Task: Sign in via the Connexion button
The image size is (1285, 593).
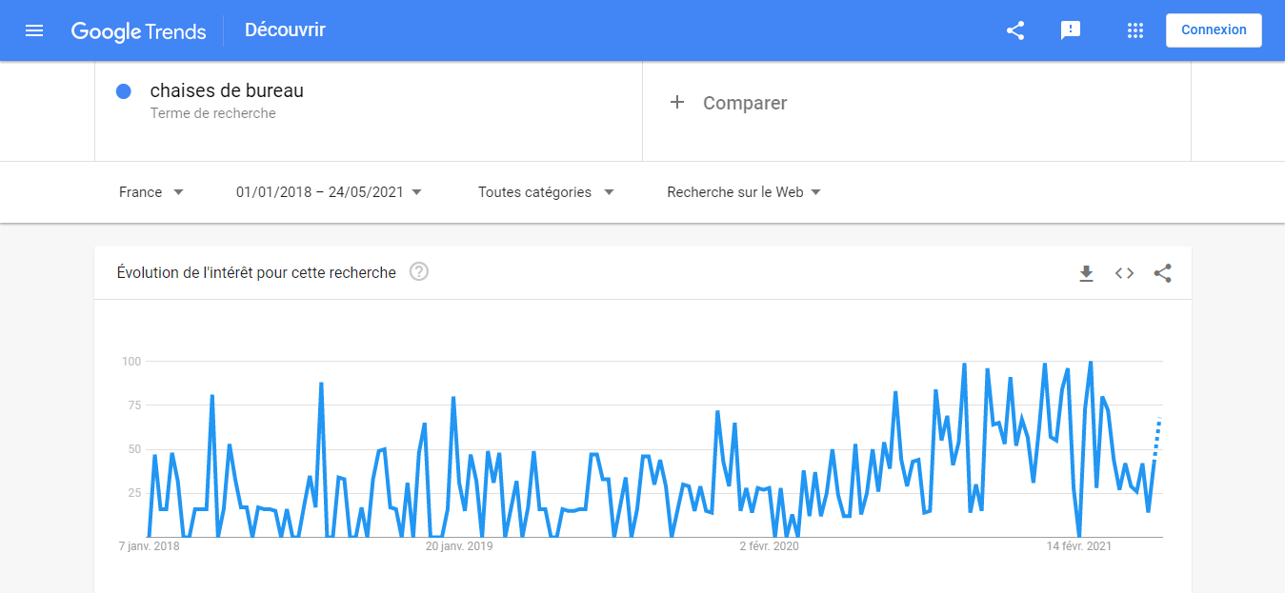Action: 1214,30
